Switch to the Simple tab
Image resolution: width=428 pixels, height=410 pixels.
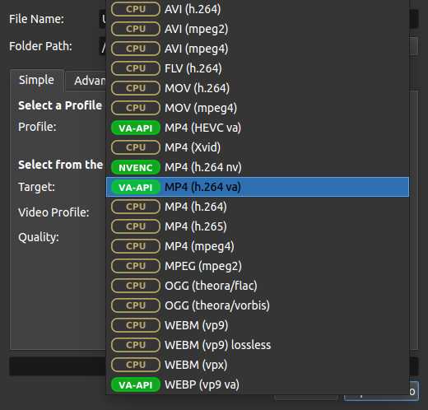click(x=36, y=81)
